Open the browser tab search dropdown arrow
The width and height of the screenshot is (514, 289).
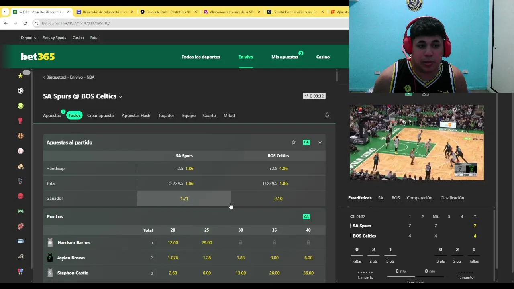click(x=5, y=12)
